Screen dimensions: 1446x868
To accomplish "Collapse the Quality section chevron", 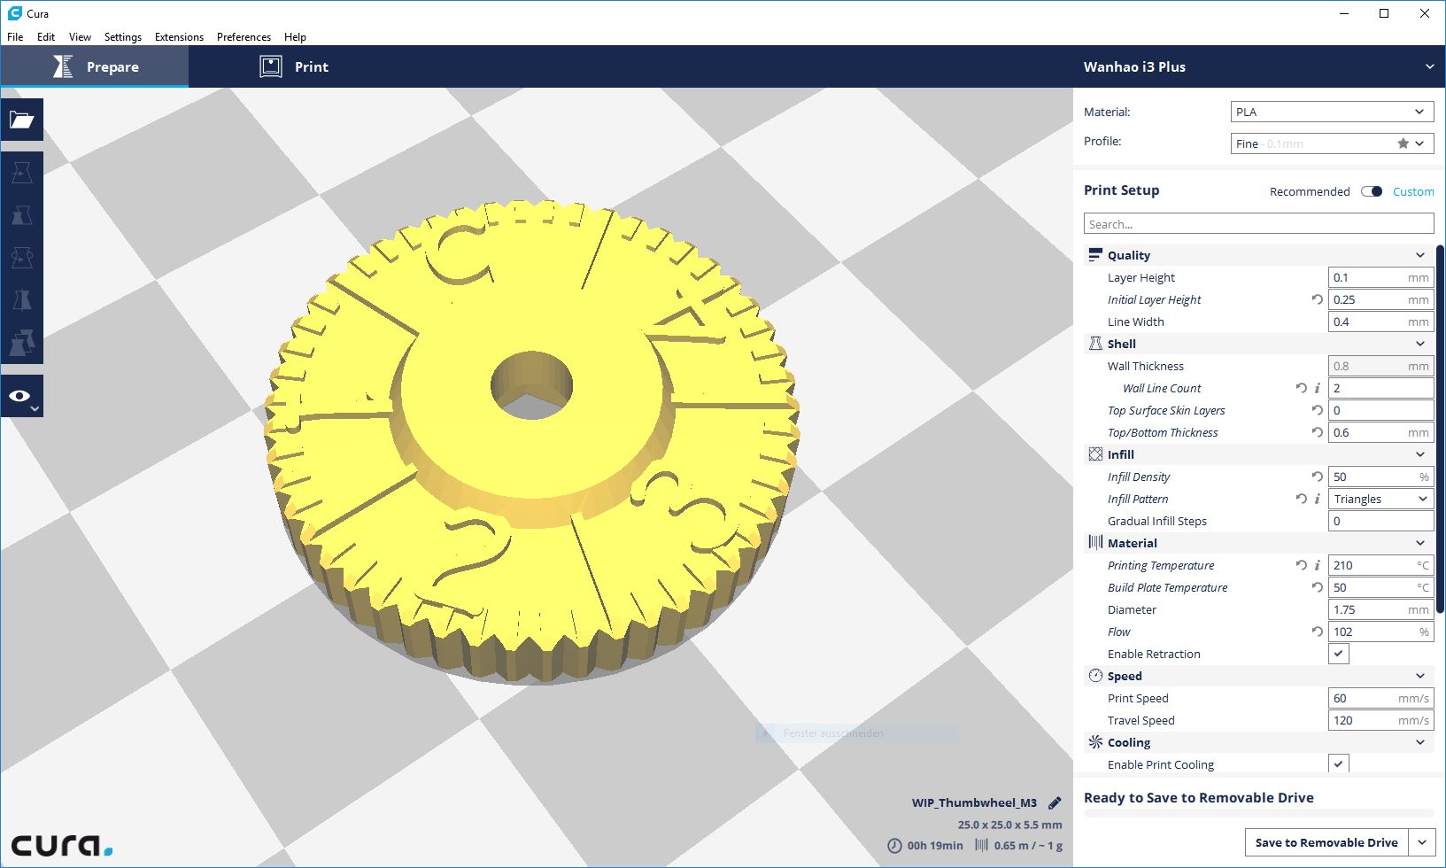I will 1420,255.
